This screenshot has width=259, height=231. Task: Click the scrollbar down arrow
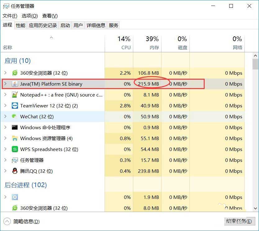(255, 208)
